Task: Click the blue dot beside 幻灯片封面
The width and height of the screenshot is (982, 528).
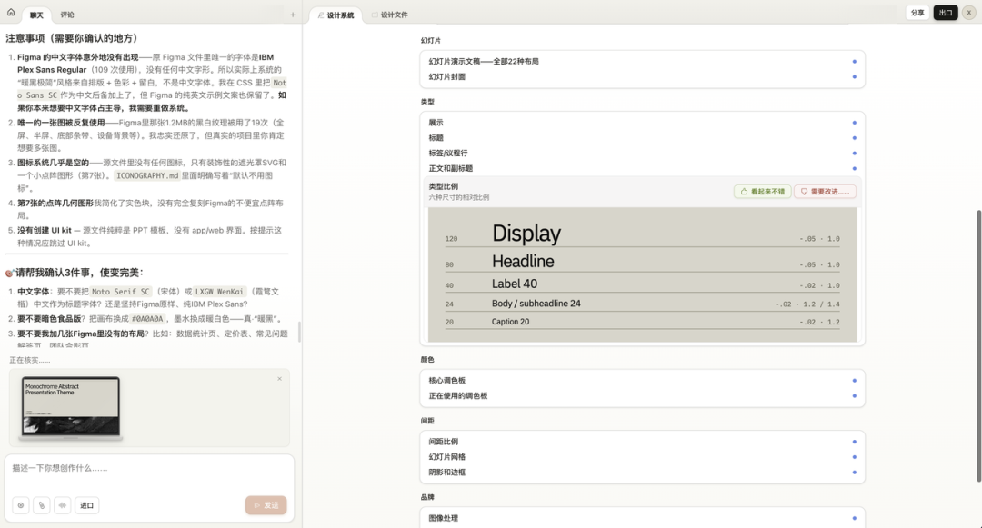Action: point(854,77)
